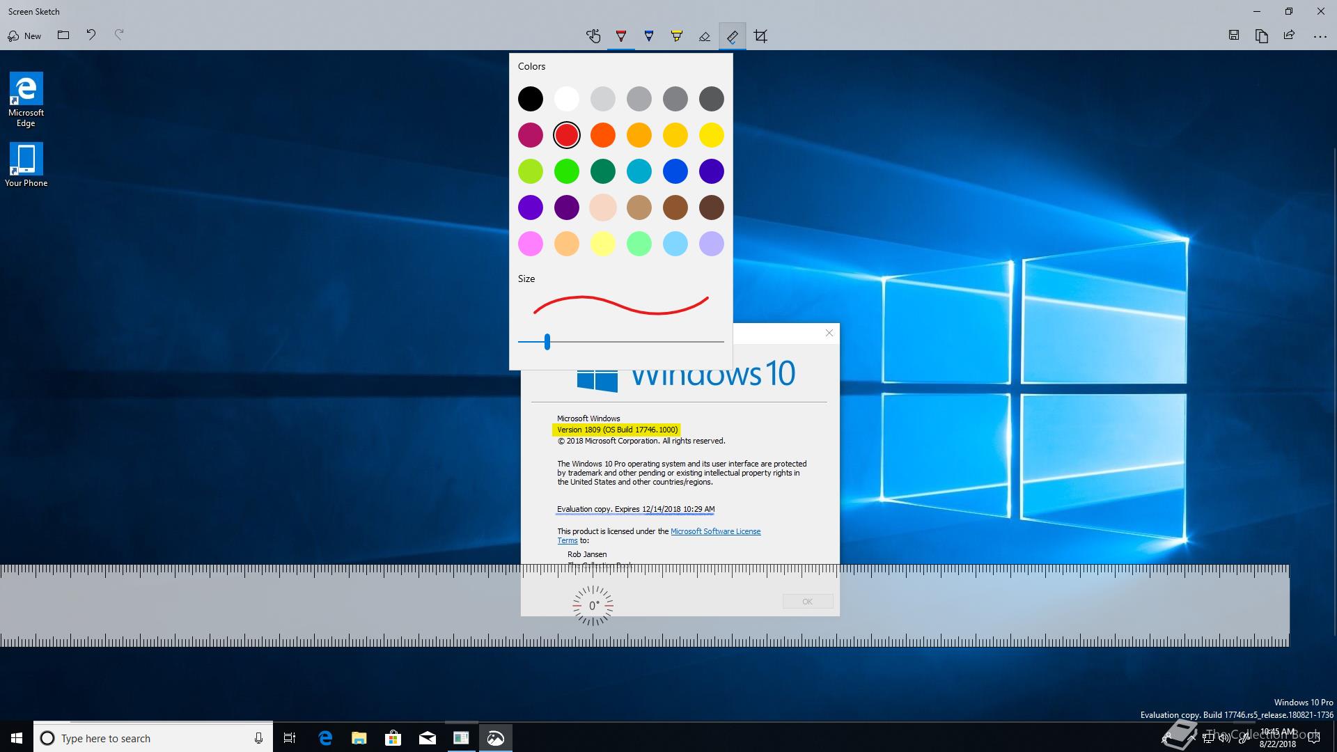The height and width of the screenshot is (752, 1337).
Task: Pick the selected red color swatch
Action: [x=567, y=135]
